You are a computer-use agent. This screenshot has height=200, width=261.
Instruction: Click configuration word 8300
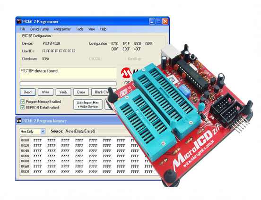tap(138, 44)
